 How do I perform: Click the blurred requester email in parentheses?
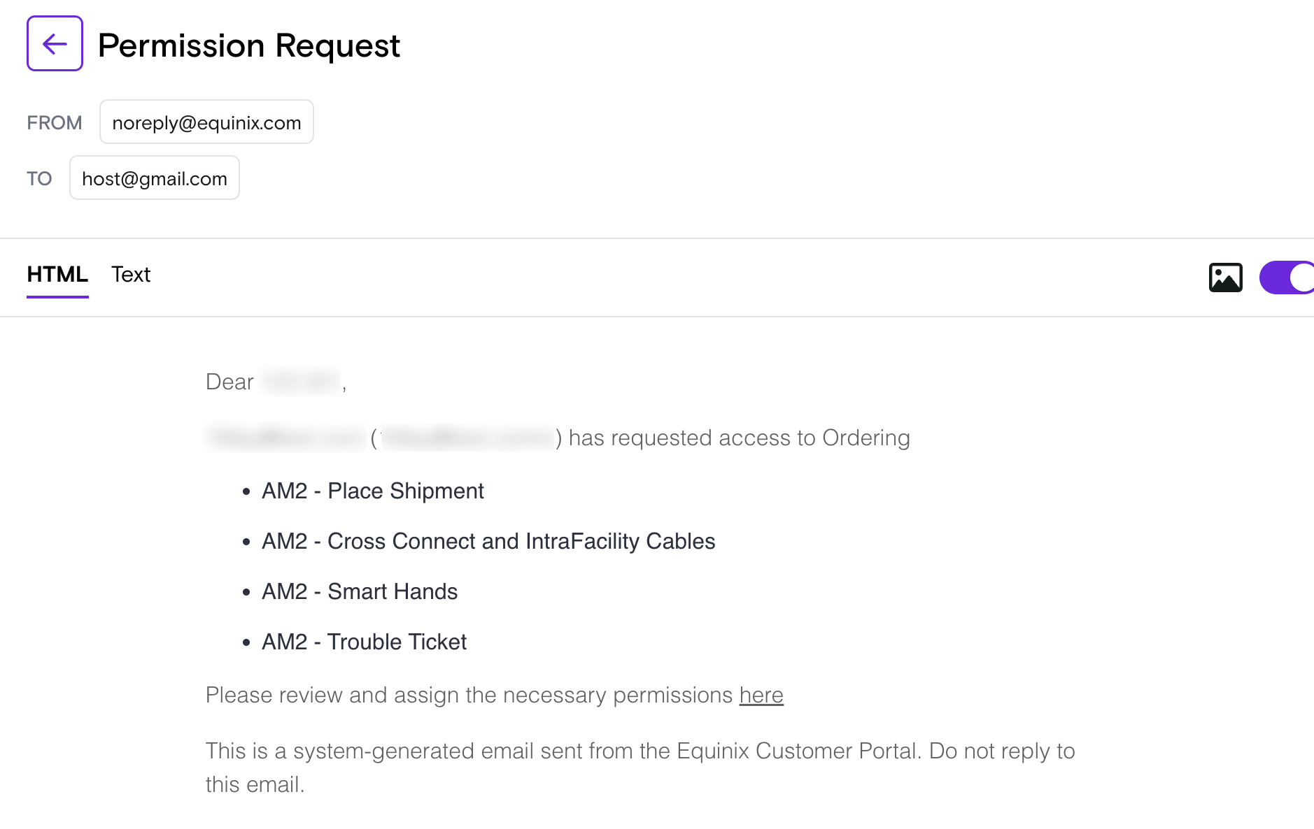[467, 438]
